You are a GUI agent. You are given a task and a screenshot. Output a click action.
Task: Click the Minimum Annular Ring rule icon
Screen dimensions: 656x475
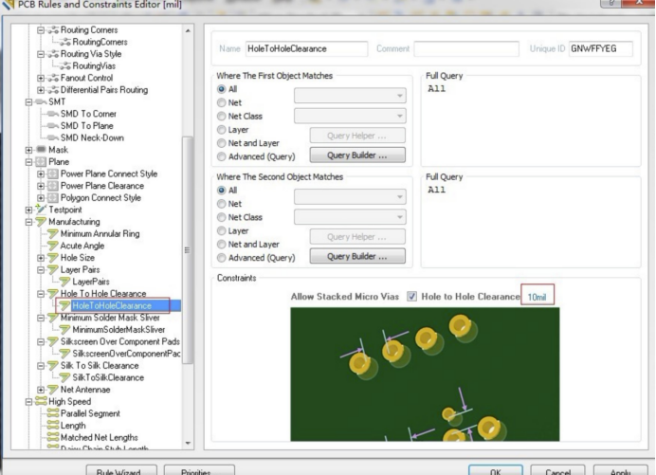pyautogui.click(x=52, y=232)
